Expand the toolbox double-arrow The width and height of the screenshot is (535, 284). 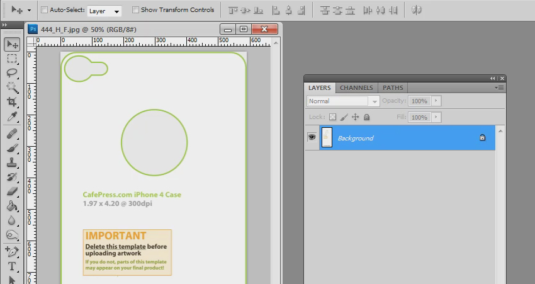coord(4,25)
